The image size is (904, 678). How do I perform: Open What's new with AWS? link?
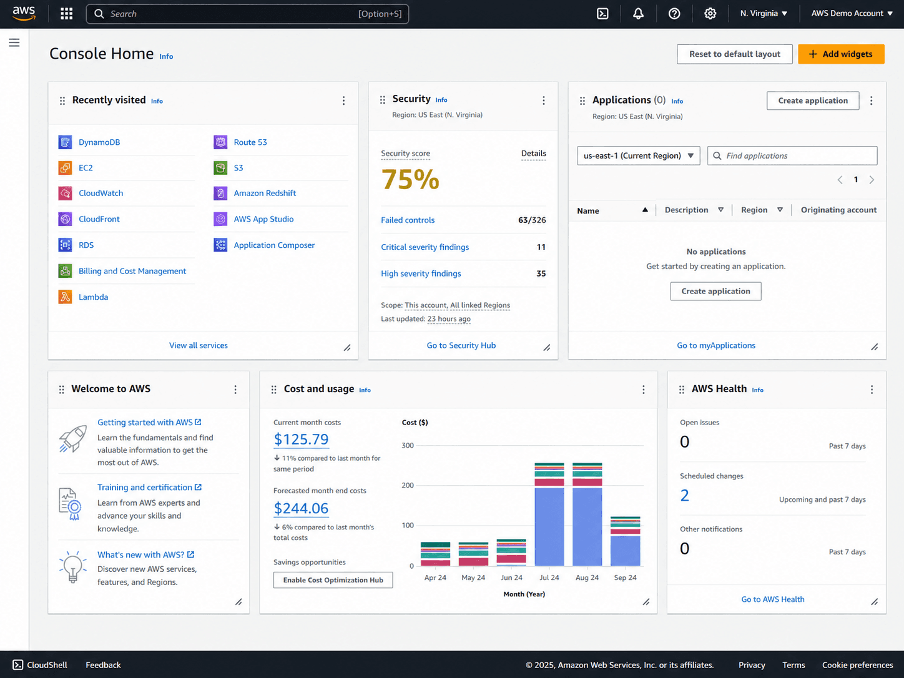pyautogui.click(x=146, y=555)
